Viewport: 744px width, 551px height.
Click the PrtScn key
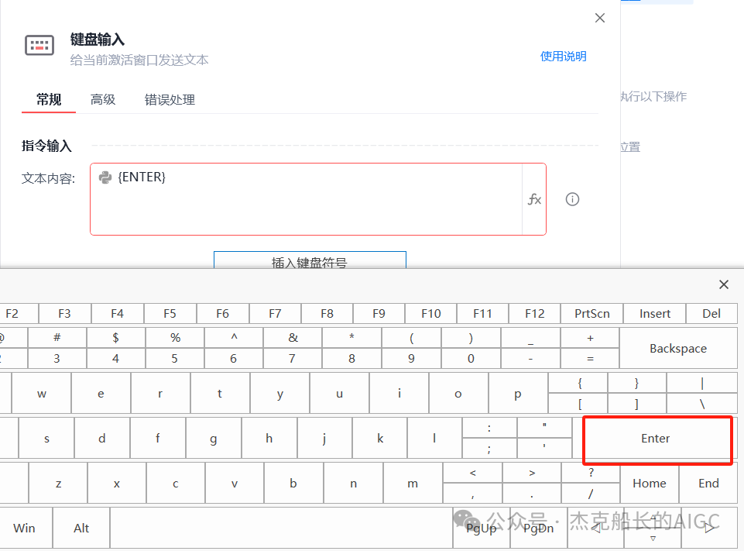(591, 314)
